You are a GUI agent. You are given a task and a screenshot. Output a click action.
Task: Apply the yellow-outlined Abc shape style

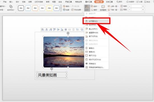[49, 8]
